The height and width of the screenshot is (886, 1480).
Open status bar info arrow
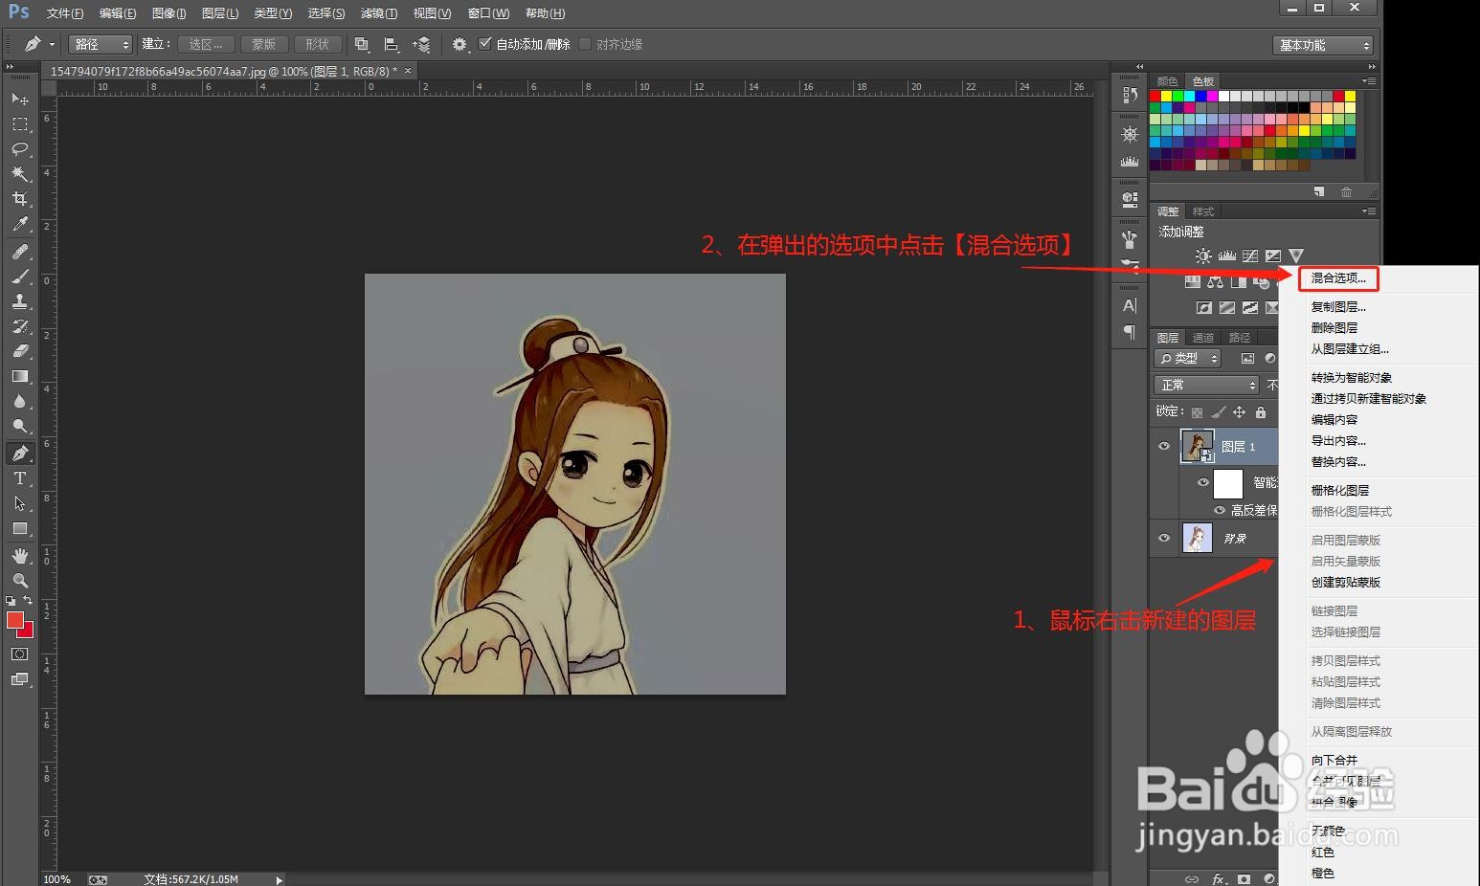(279, 879)
